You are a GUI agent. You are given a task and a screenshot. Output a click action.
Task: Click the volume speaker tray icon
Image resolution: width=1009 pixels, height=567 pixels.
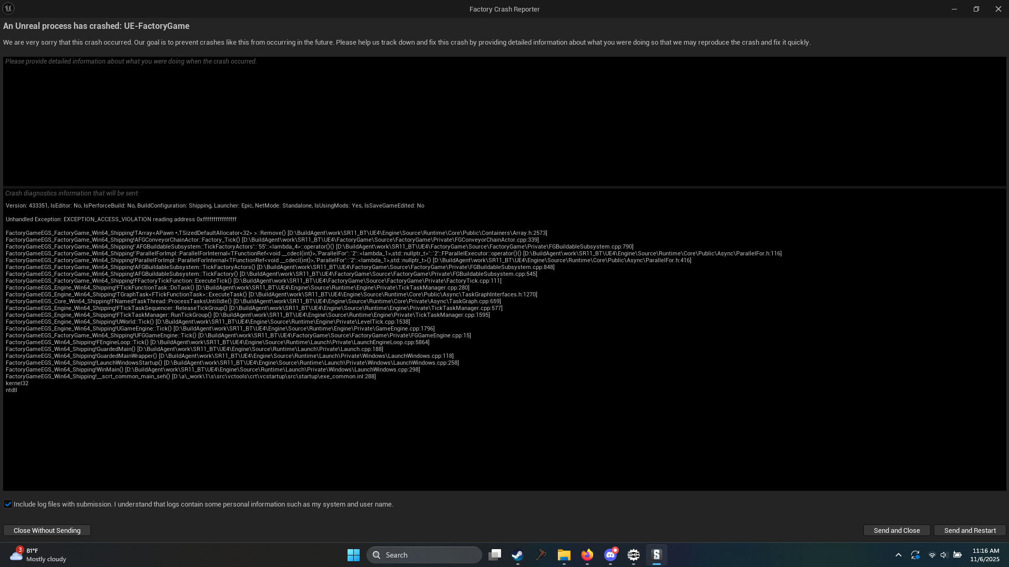click(x=944, y=555)
